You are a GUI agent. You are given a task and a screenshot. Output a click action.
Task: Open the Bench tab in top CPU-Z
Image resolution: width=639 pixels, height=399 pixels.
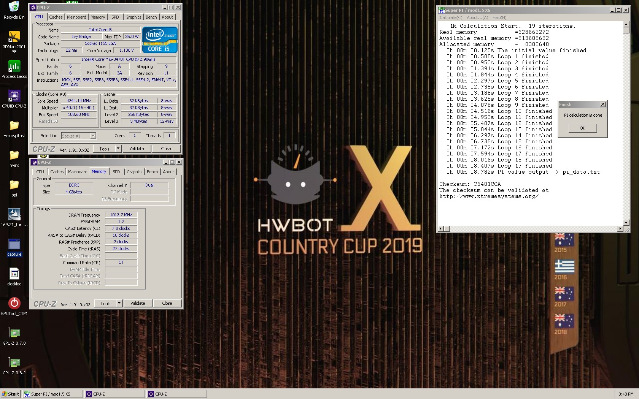151,17
